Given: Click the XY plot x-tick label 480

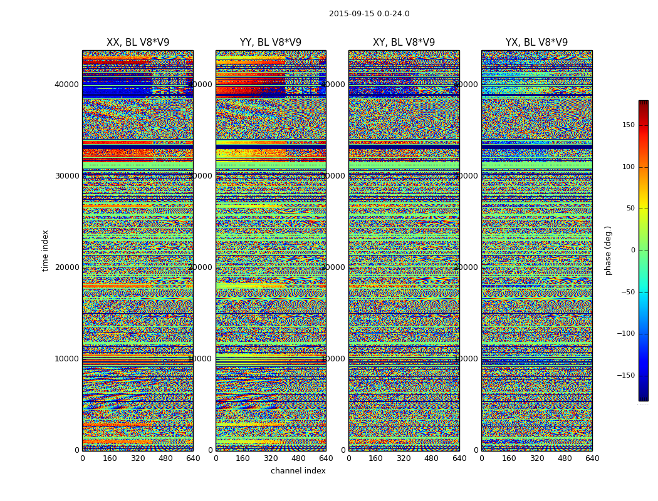Looking at the screenshot, I should pyautogui.click(x=432, y=458).
